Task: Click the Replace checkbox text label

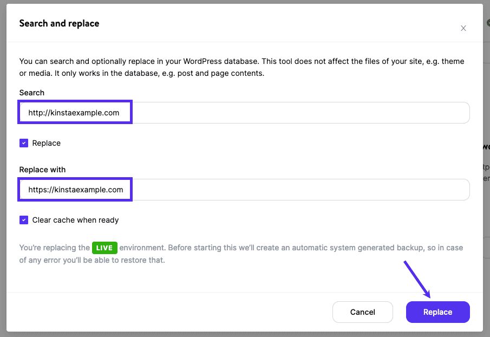Action: 47,143
